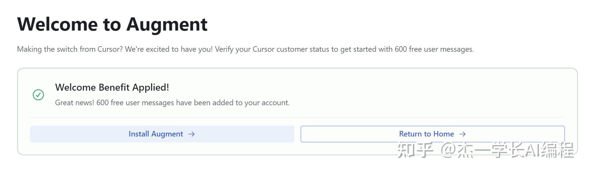This screenshot has width=589, height=174.
Task: Click the @杰一学长AI编程 watermark text
Action: point(507,150)
